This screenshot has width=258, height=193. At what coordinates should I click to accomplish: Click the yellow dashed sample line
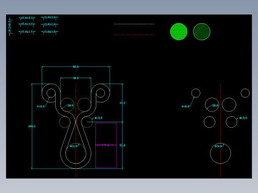pos(134,24)
